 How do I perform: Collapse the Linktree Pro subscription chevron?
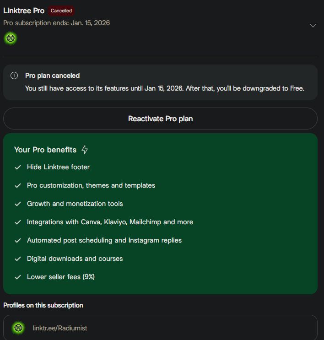click(313, 26)
